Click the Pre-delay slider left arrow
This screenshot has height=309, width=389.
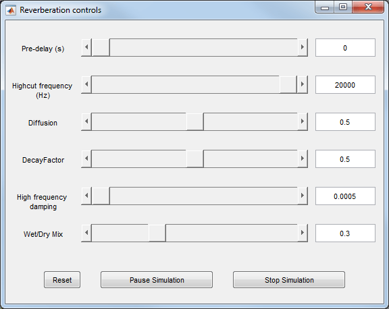point(86,47)
